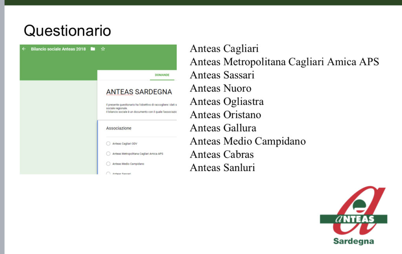Image resolution: width=402 pixels, height=254 pixels.
Task: Switch to the DOMANDE tab
Action: coord(162,75)
